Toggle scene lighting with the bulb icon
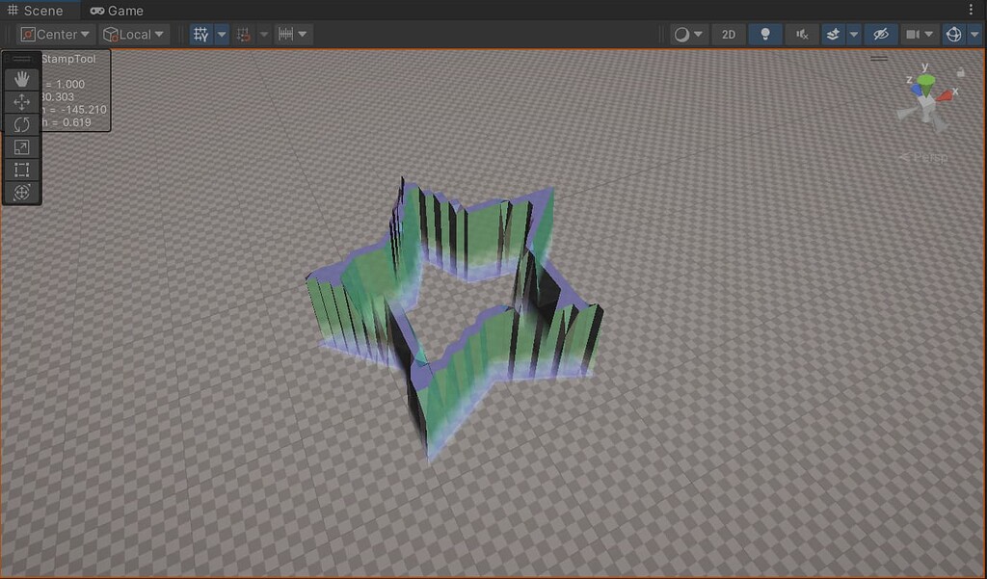This screenshot has height=579, width=987. (764, 34)
